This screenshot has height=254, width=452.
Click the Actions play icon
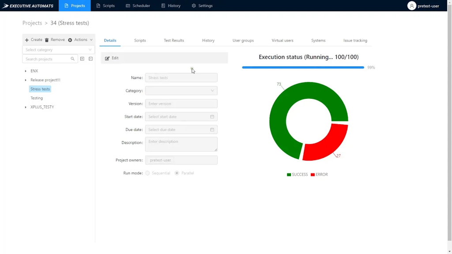(x=70, y=40)
